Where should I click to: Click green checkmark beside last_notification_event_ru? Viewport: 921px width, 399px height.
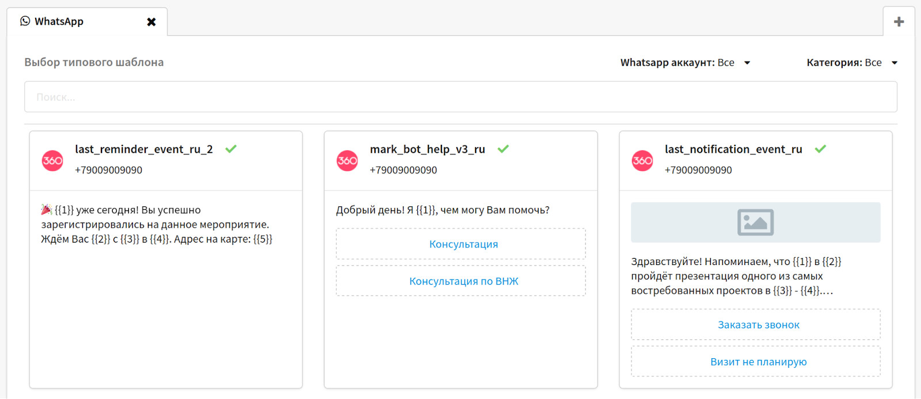click(x=820, y=149)
